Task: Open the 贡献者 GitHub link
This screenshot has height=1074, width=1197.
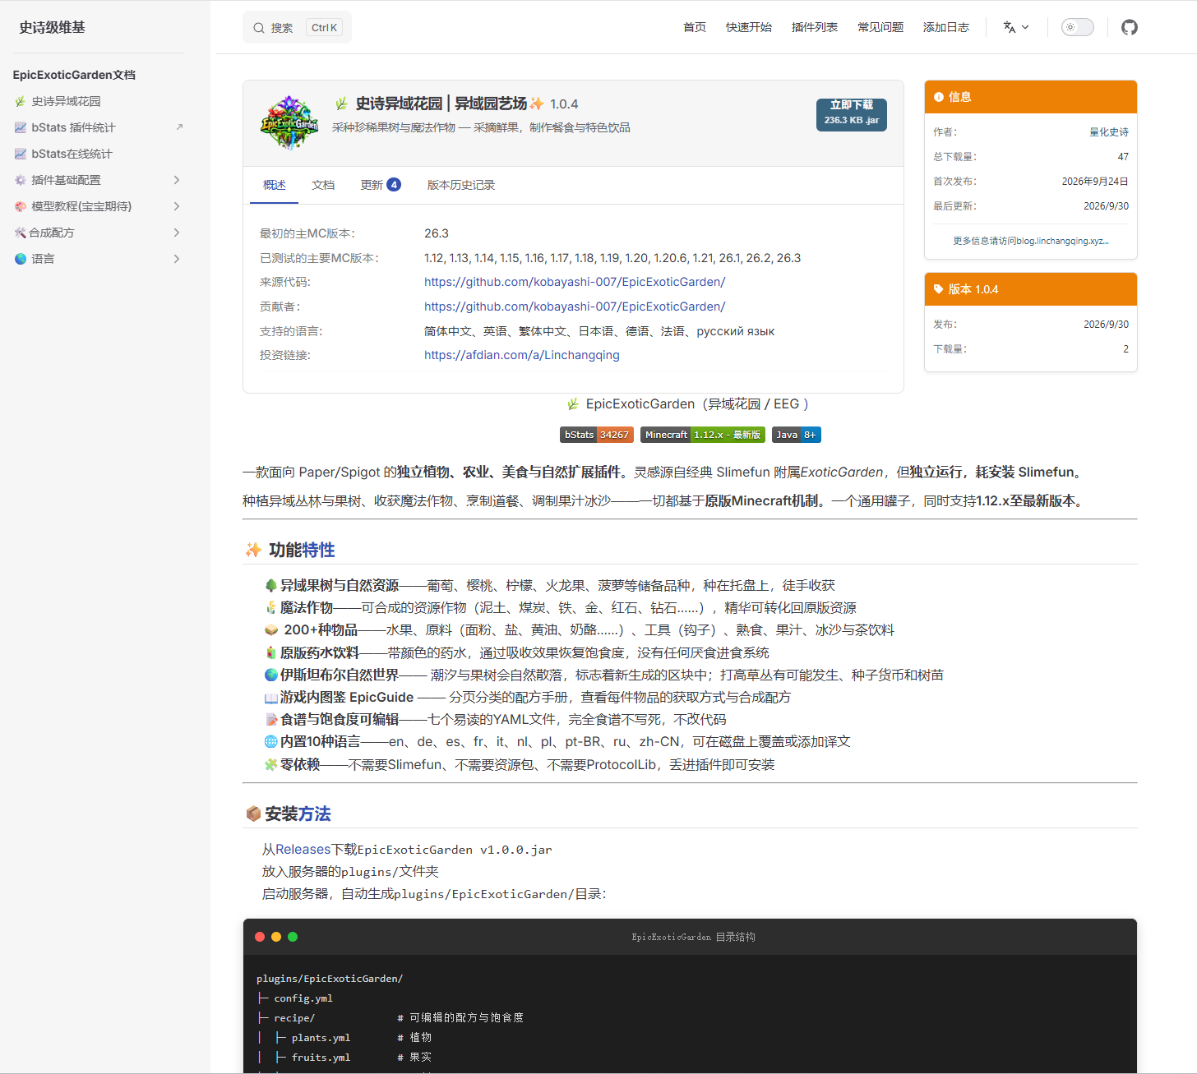Action: pyautogui.click(x=575, y=307)
